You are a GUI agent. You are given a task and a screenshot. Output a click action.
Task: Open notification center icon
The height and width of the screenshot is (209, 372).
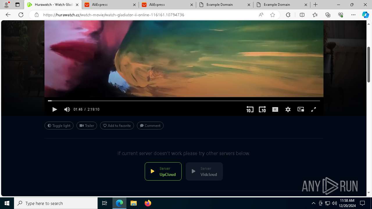click(362, 203)
